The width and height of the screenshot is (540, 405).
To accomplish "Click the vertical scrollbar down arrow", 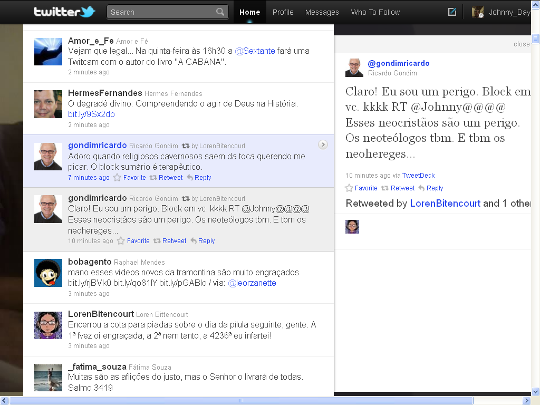I will (536, 392).
